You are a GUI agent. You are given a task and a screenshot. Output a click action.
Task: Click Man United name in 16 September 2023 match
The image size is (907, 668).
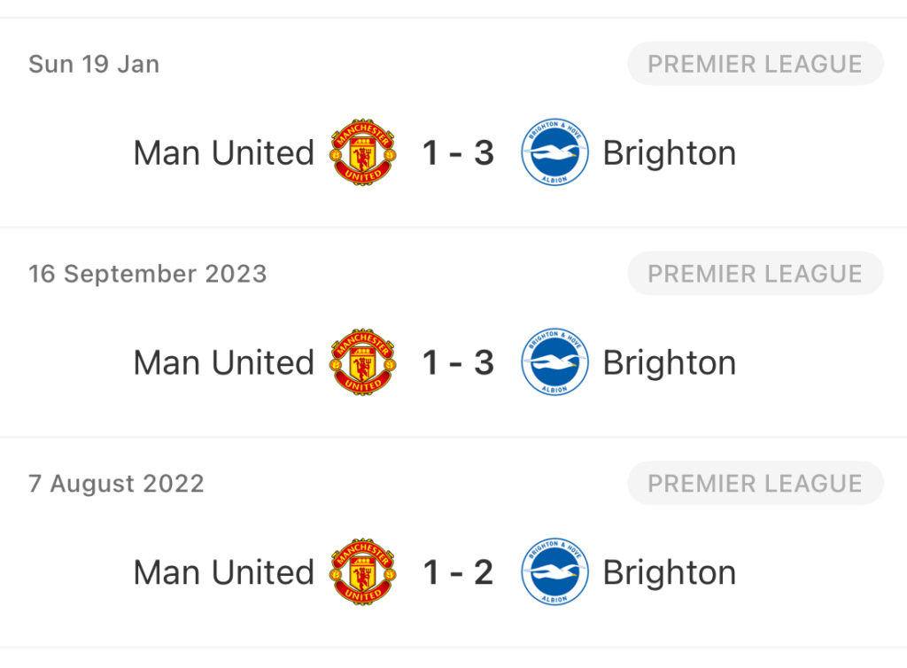[224, 362]
